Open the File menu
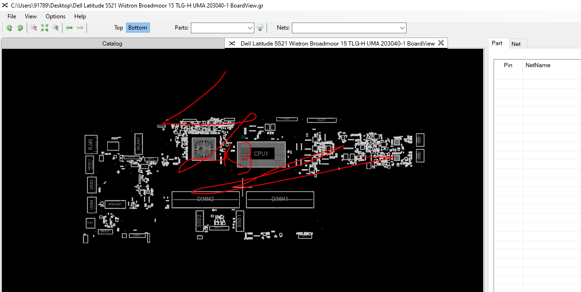Image resolution: width=581 pixels, height=292 pixels. coord(12,16)
